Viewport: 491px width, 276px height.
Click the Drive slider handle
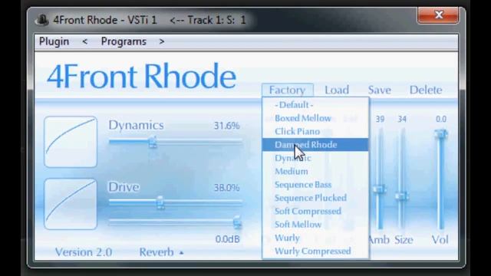click(160, 202)
